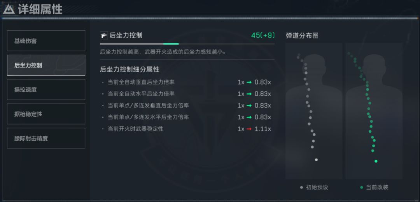Click the triangle logo beside 详细属性
This screenshot has width=420, height=202.
tap(9, 9)
